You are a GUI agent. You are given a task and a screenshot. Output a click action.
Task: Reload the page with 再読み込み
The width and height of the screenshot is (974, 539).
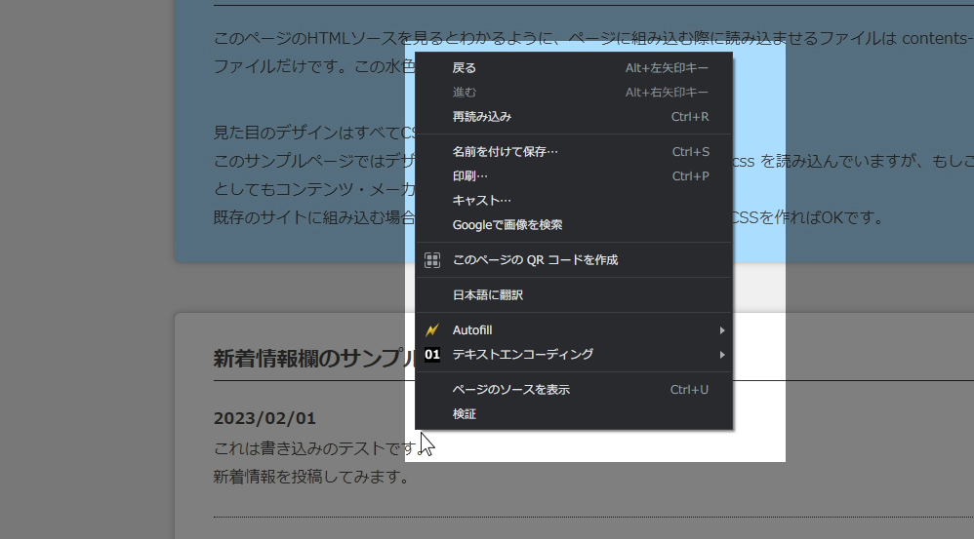coord(482,117)
